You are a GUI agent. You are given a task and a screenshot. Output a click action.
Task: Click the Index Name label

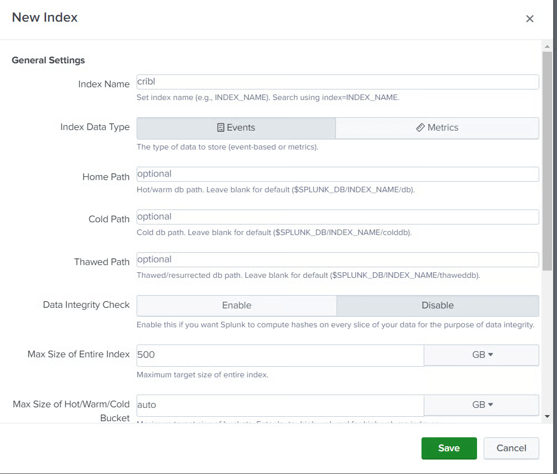pos(103,84)
